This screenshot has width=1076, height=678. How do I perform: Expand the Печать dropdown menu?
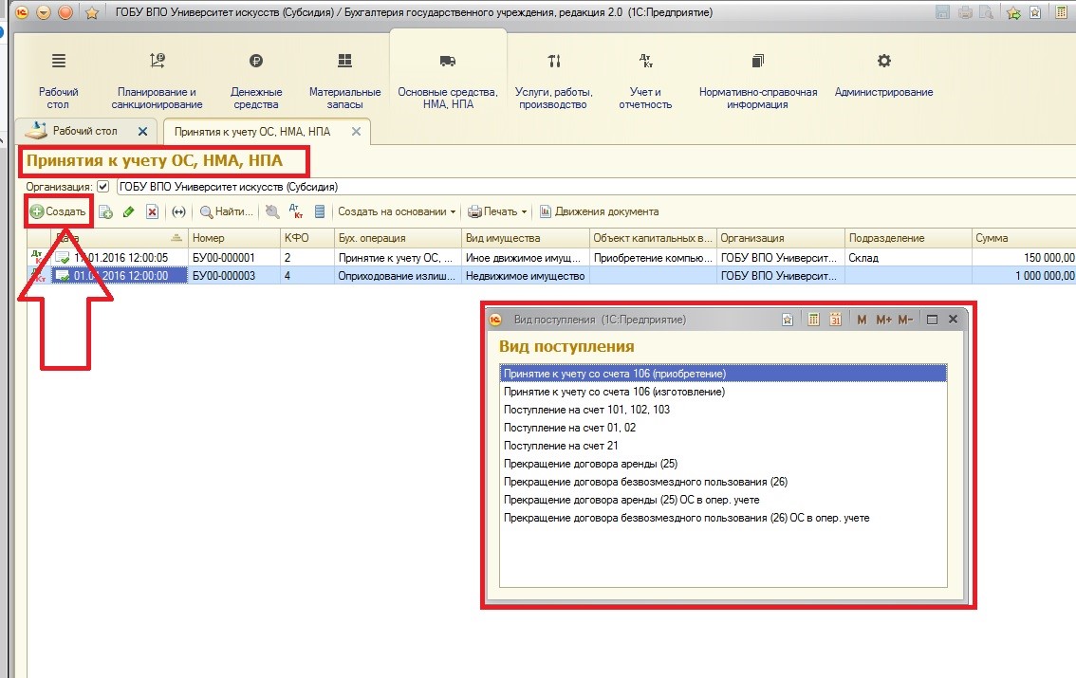point(497,212)
